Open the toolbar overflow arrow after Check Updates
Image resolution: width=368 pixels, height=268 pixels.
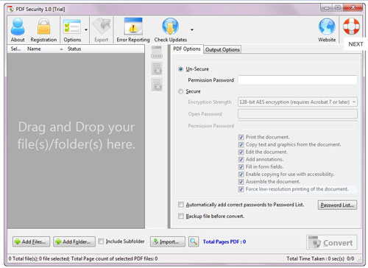tap(192, 29)
